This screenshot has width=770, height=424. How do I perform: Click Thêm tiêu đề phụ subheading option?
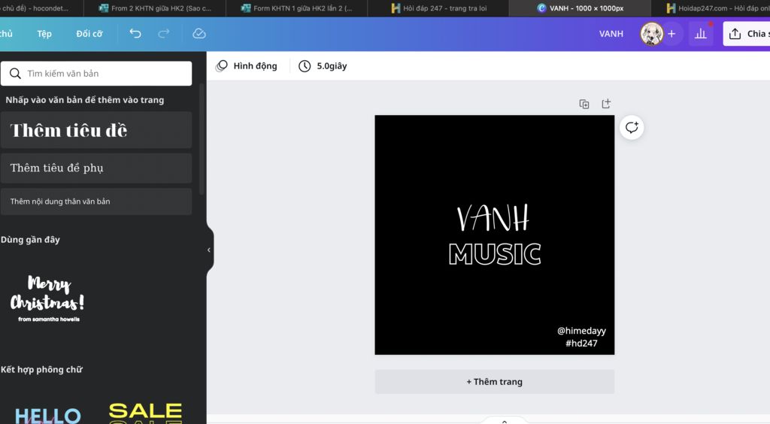tap(96, 168)
